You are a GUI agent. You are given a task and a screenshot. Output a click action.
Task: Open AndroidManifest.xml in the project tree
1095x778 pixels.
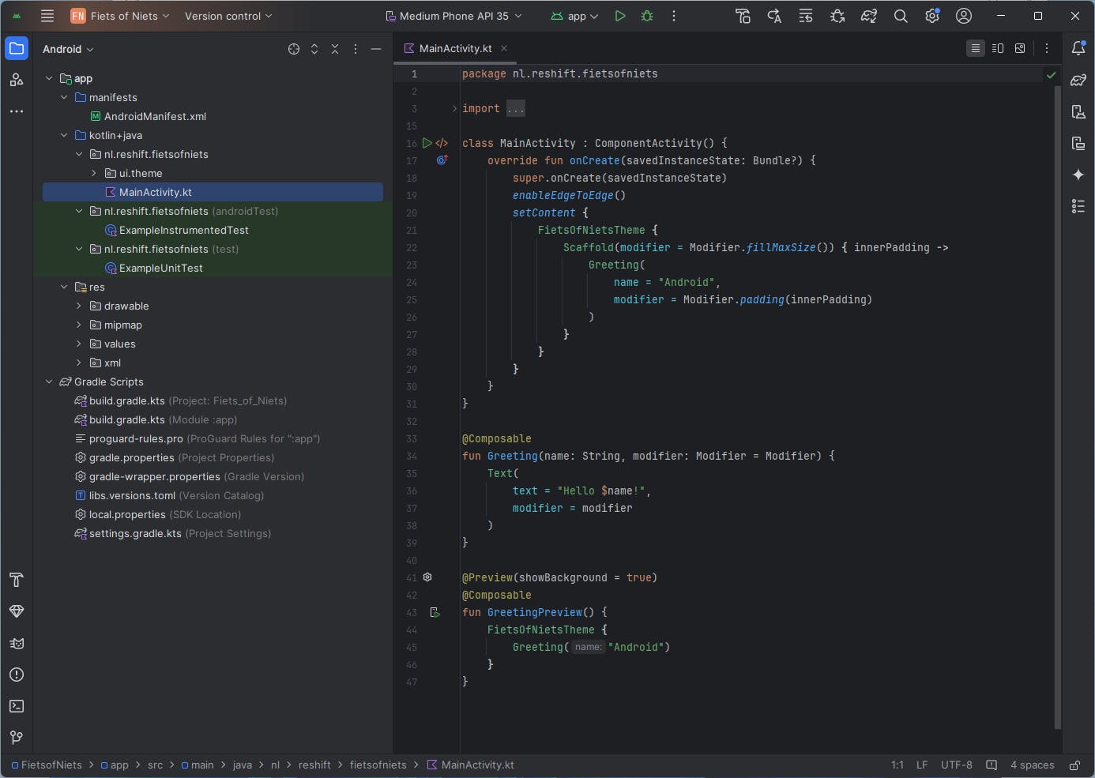tap(155, 116)
